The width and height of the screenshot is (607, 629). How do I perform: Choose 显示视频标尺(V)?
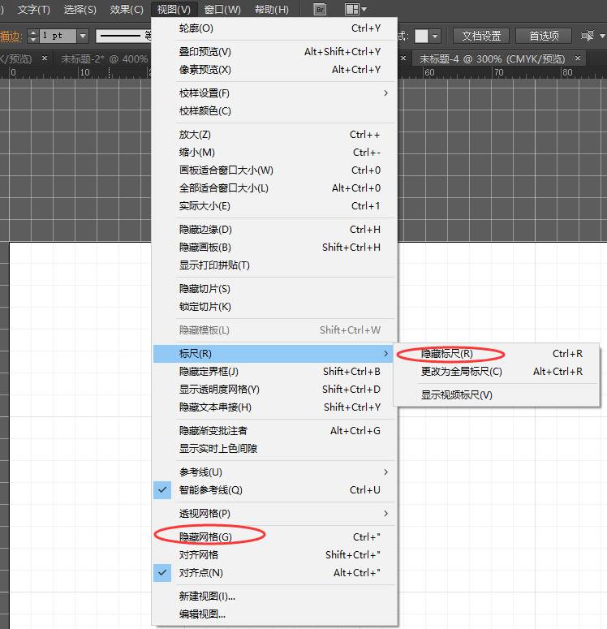pyautogui.click(x=497, y=395)
